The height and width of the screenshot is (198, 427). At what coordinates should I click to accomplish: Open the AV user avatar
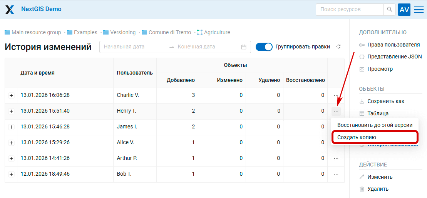tap(404, 10)
